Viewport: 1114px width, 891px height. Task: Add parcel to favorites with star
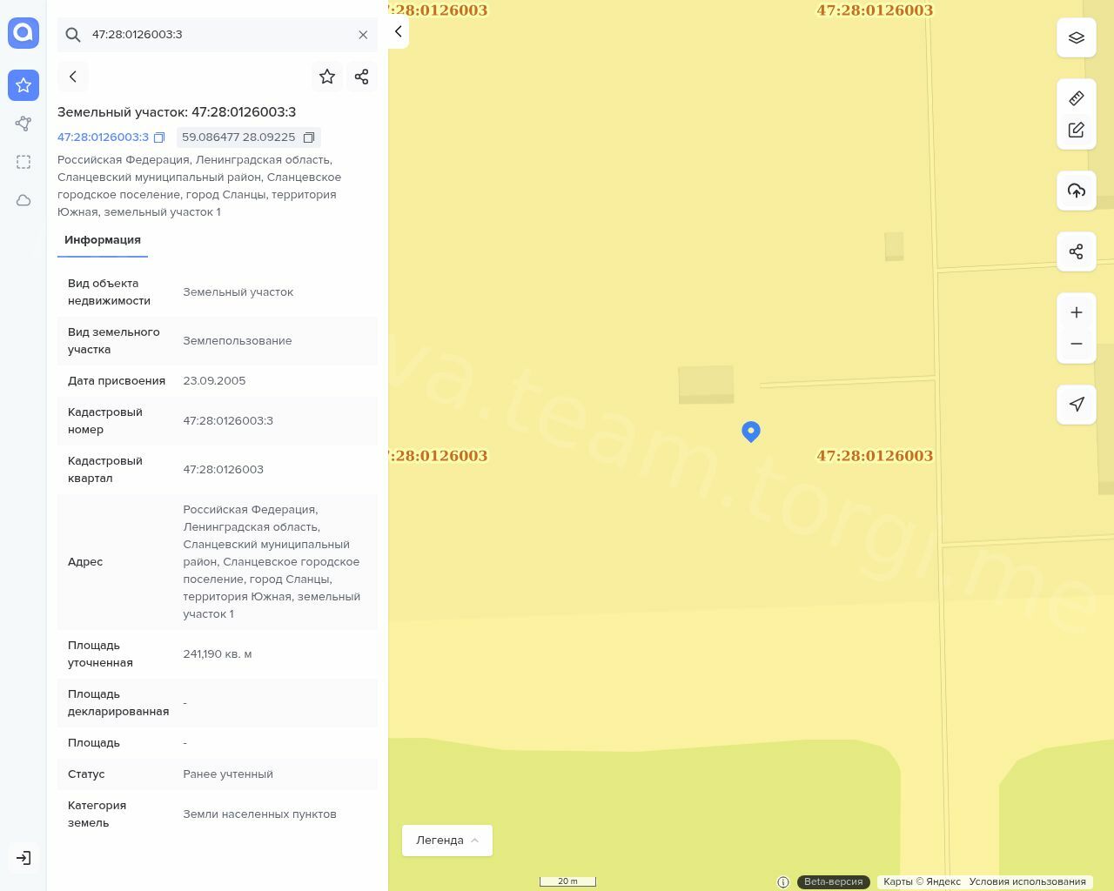pyautogui.click(x=327, y=77)
